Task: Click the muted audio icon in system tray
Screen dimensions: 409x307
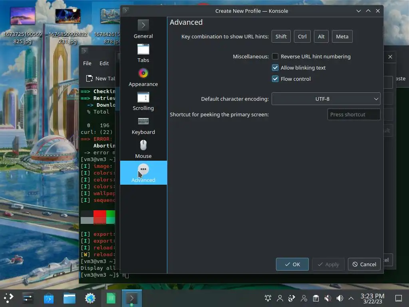Action: [328, 298]
